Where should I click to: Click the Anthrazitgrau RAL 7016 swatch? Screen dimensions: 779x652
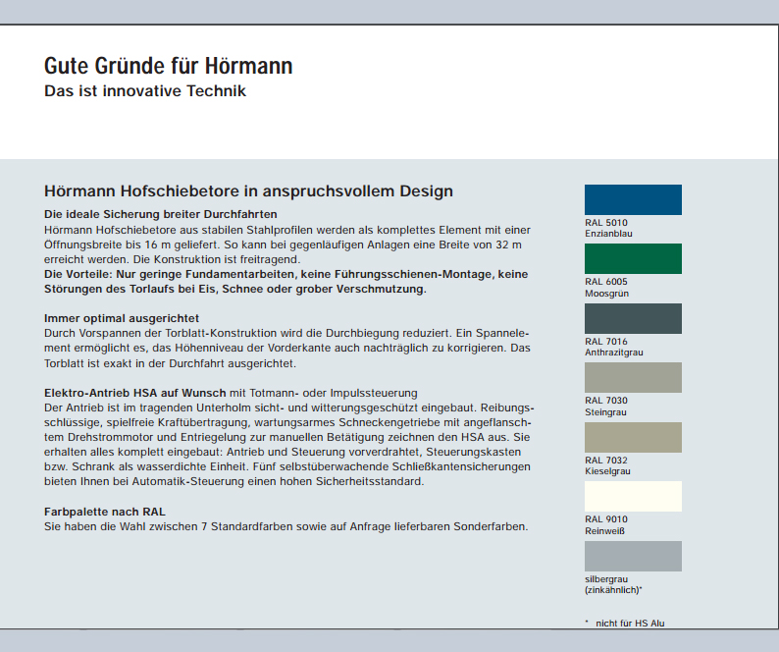point(633,318)
